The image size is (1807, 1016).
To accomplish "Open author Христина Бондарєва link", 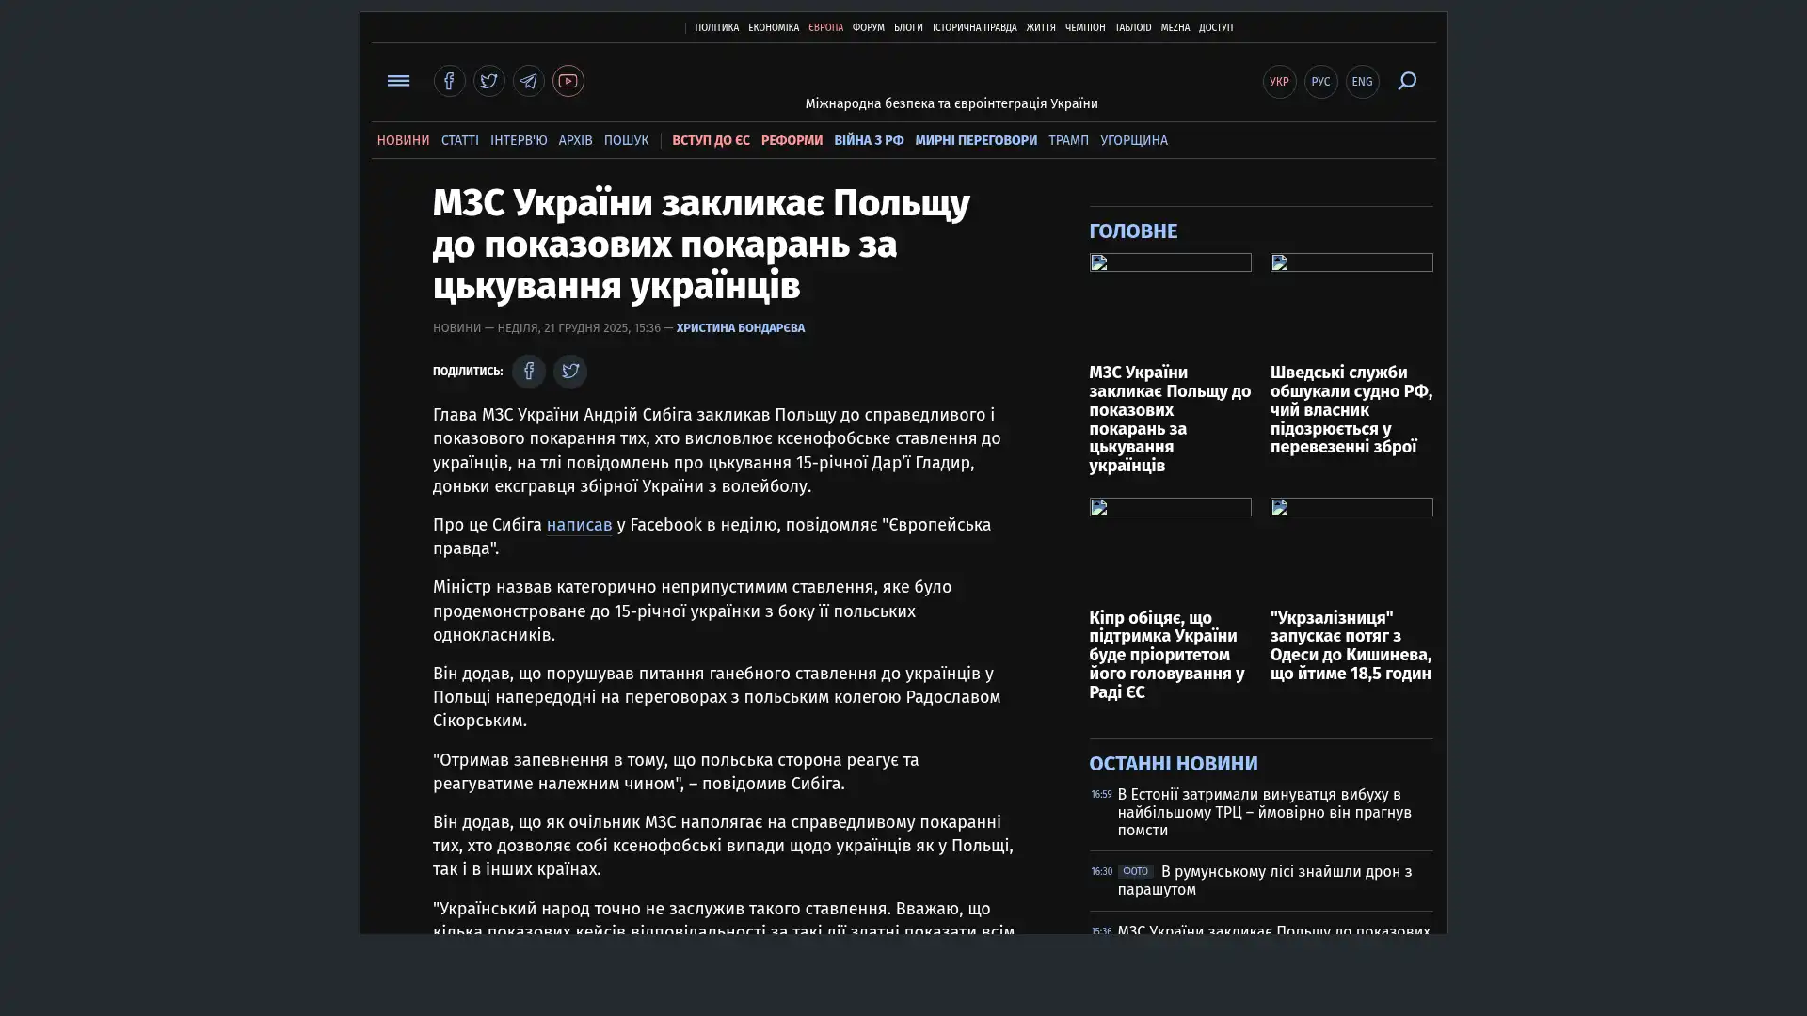I will (x=740, y=328).
